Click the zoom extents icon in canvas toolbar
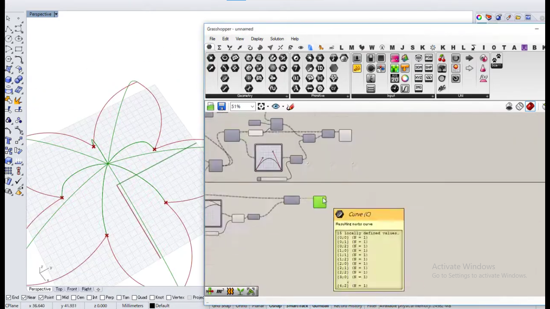Viewport: 550px width, 309px height. click(261, 106)
